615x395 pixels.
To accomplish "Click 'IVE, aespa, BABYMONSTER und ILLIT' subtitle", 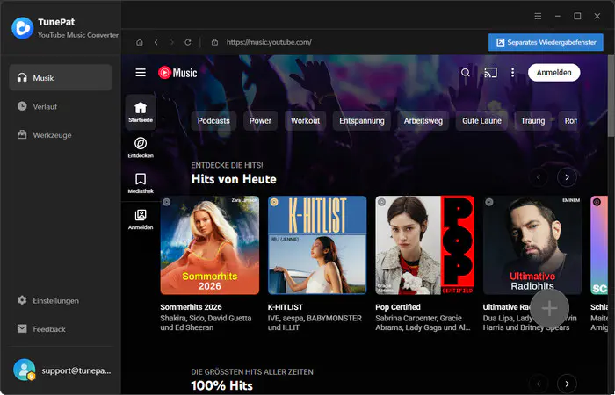I will coord(315,322).
